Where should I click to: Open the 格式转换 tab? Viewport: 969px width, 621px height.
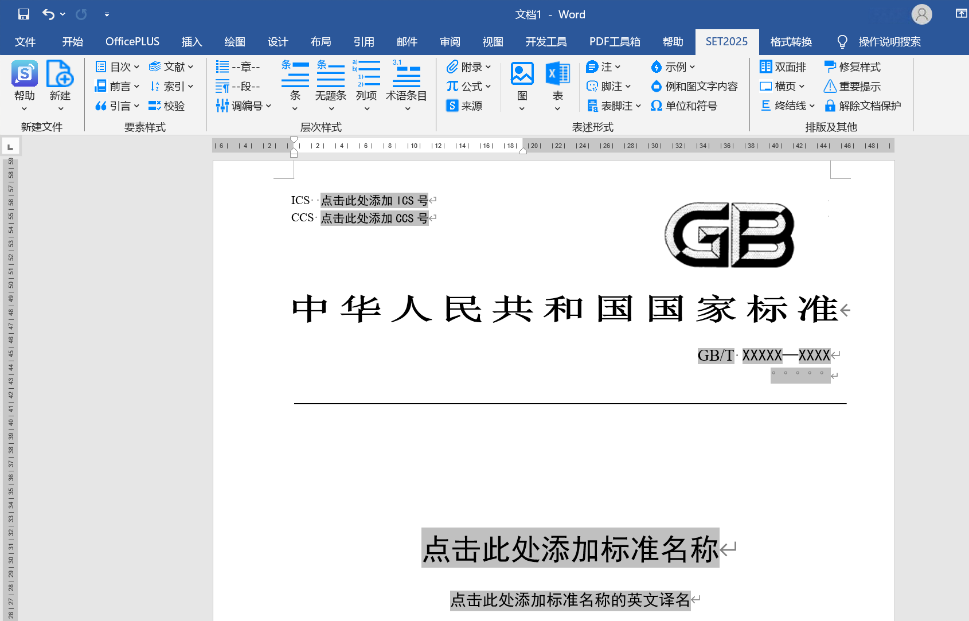(791, 42)
